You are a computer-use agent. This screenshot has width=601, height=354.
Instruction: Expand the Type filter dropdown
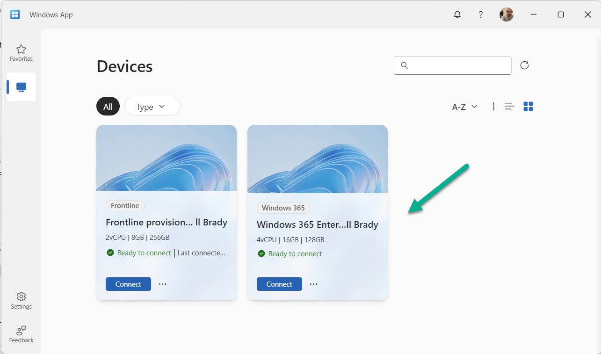pyautogui.click(x=152, y=107)
